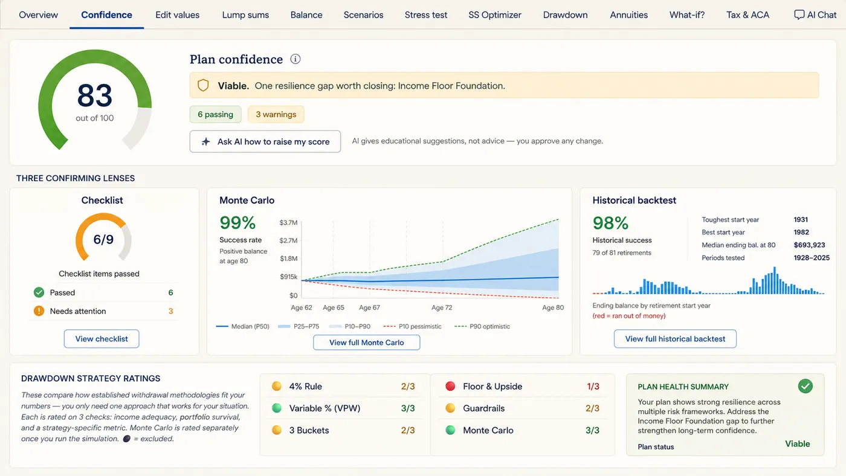Click the P10–P90 legend swatch
This screenshot has width=846, height=476.
(335, 326)
